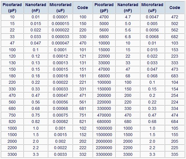The height and width of the screenshot is (159, 186).
Task: Click the 0.0047 microfarad value
Action: pyautogui.click(x=152, y=17)
